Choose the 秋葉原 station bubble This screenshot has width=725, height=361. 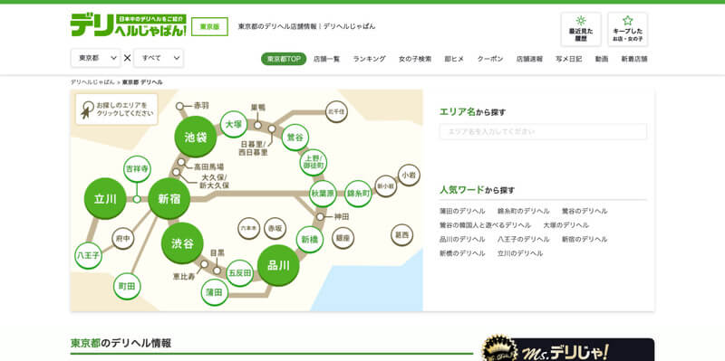323,194
